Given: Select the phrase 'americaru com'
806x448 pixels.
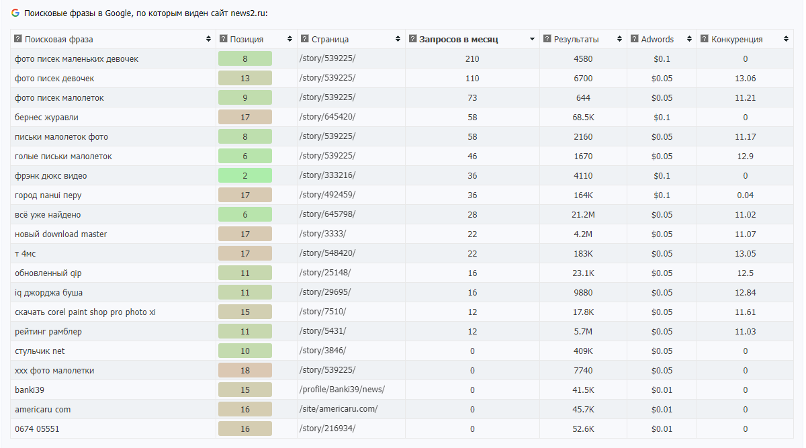Looking at the screenshot, I should tap(42, 410).
